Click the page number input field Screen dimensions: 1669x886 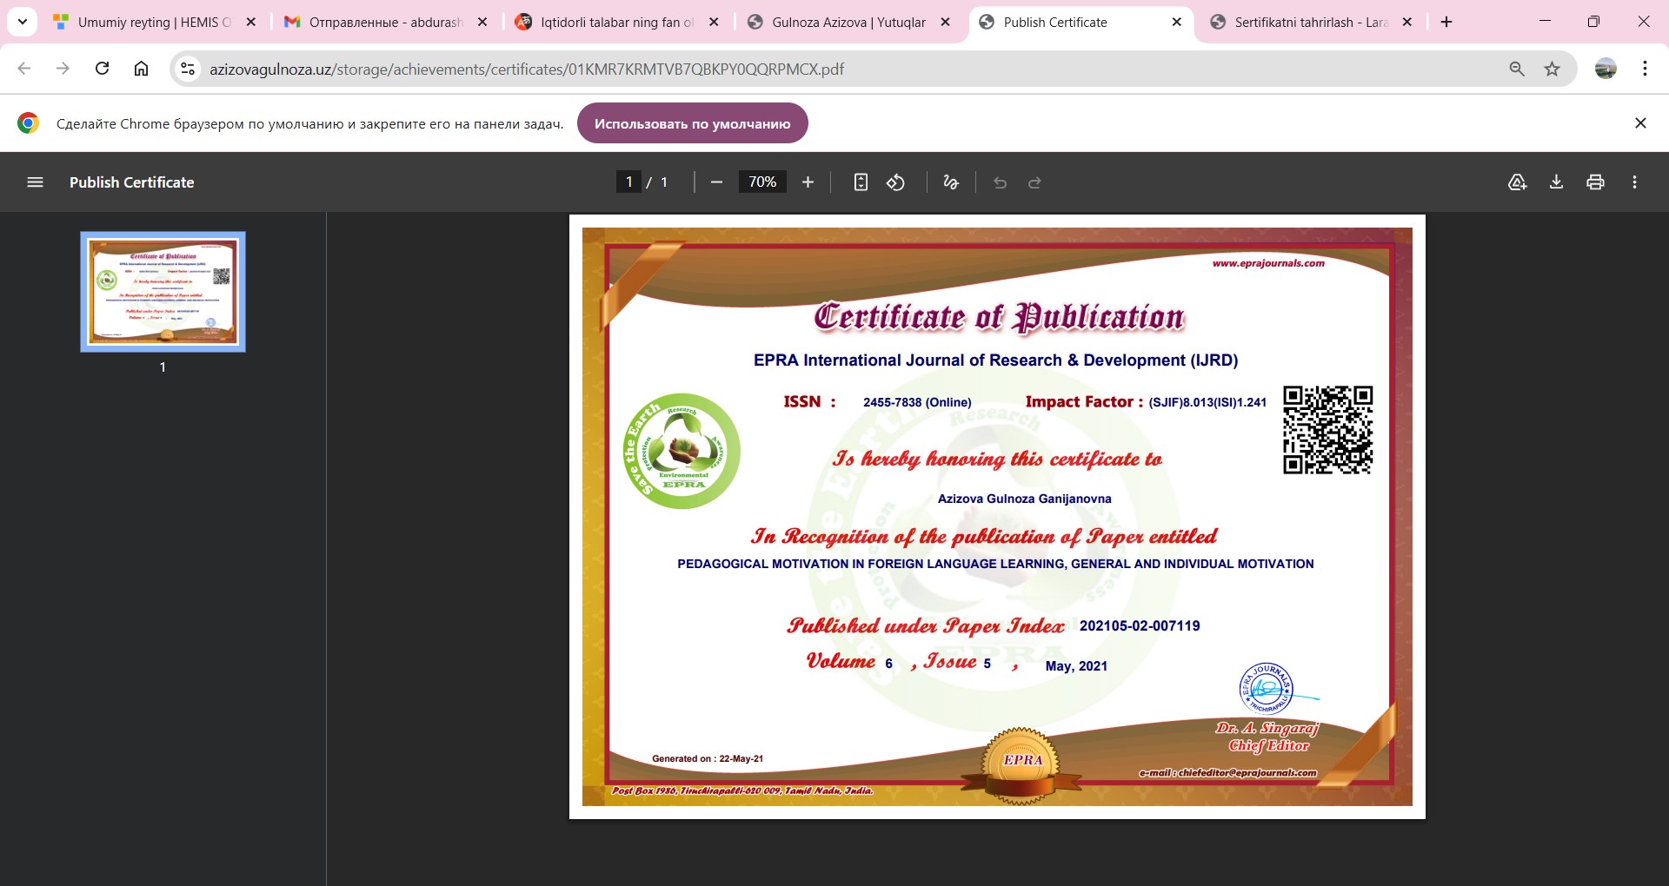coord(628,182)
